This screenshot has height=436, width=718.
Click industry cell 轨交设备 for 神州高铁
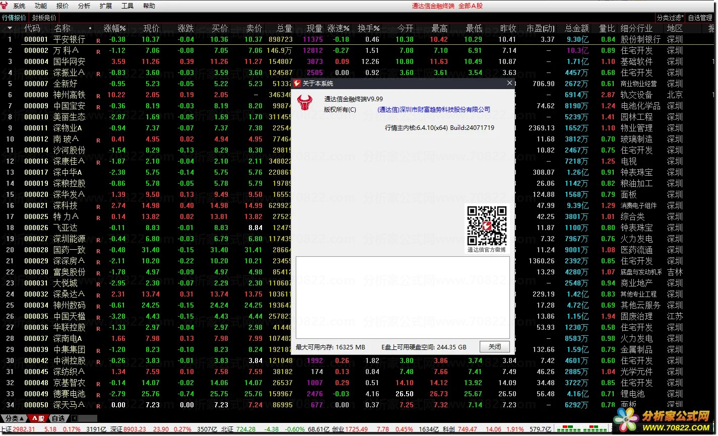pyautogui.click(x=636, y=95)
